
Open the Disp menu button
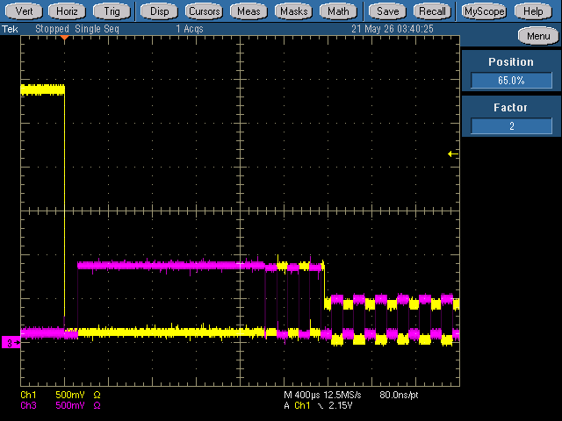159,11
